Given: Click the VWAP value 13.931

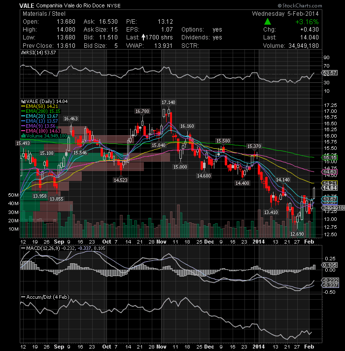Looking at the screenshot, I should (163, 46).
